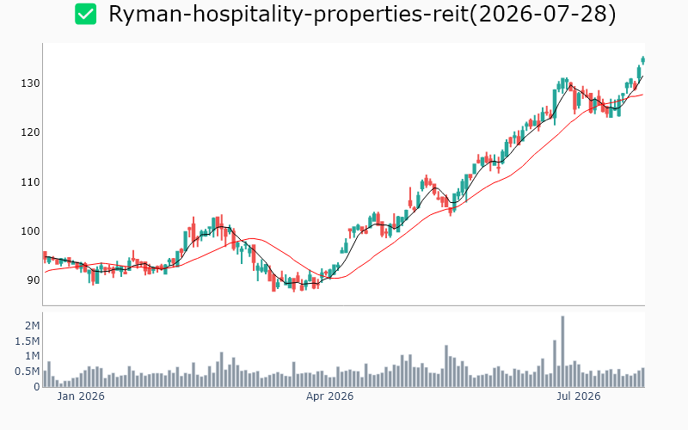
Task: Click the 1.5M volume axis label
Action: tap(28, 341)
